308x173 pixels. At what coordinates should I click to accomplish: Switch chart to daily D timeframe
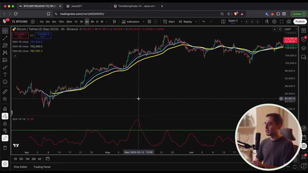[97, 21]
